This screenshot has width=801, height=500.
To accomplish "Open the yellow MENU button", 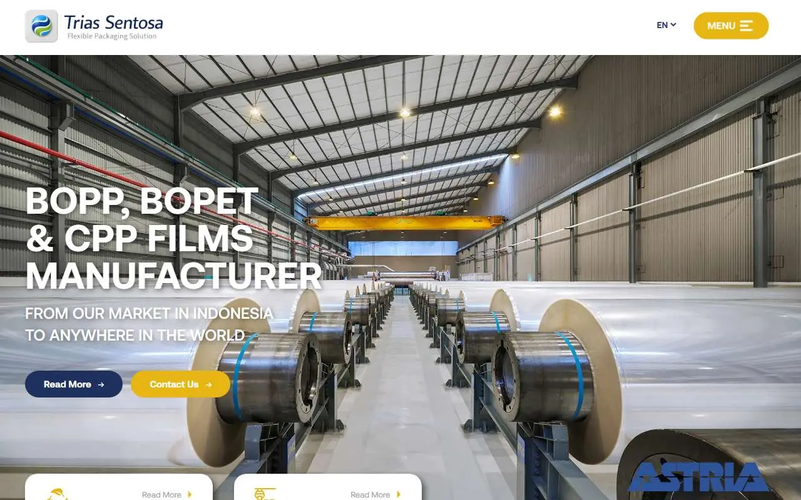I will pos(731,26).
